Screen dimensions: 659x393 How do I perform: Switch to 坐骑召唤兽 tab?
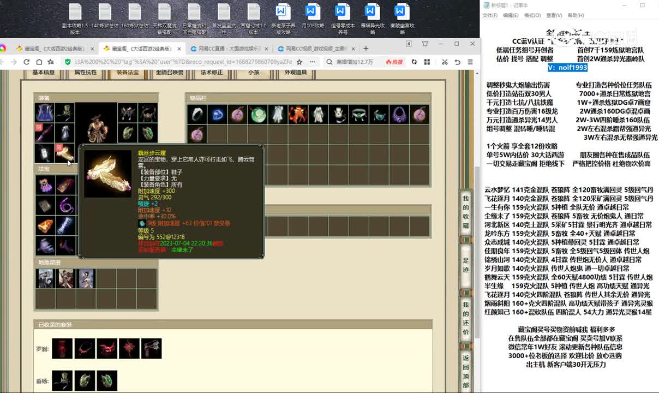point(170,73)
